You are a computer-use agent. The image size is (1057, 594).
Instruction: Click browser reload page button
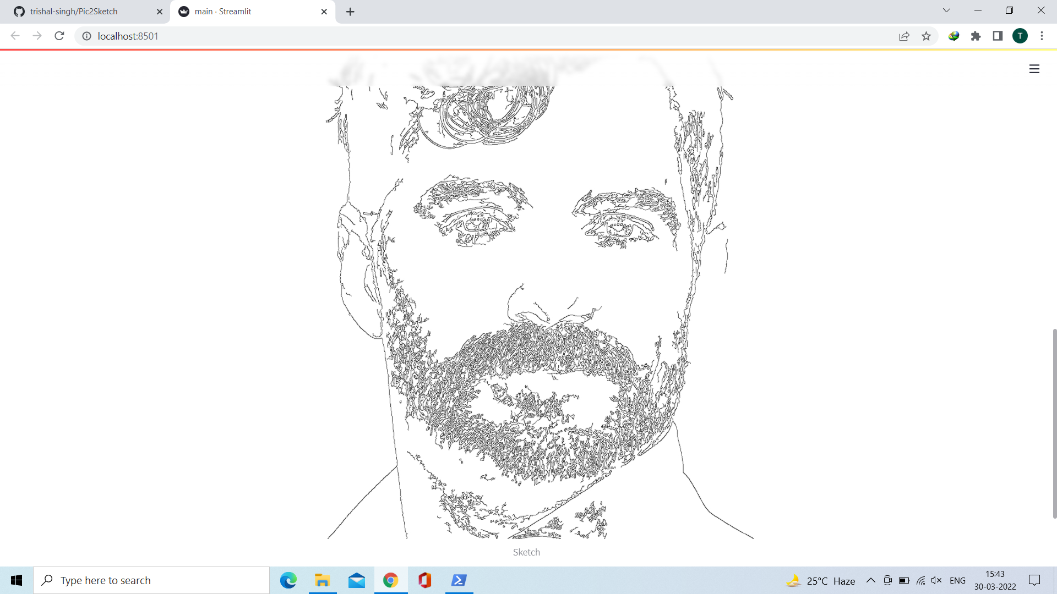point(59,36)
